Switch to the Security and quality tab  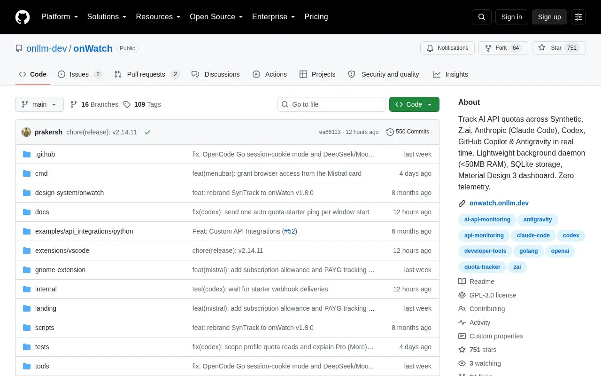(x=384, y=74)
